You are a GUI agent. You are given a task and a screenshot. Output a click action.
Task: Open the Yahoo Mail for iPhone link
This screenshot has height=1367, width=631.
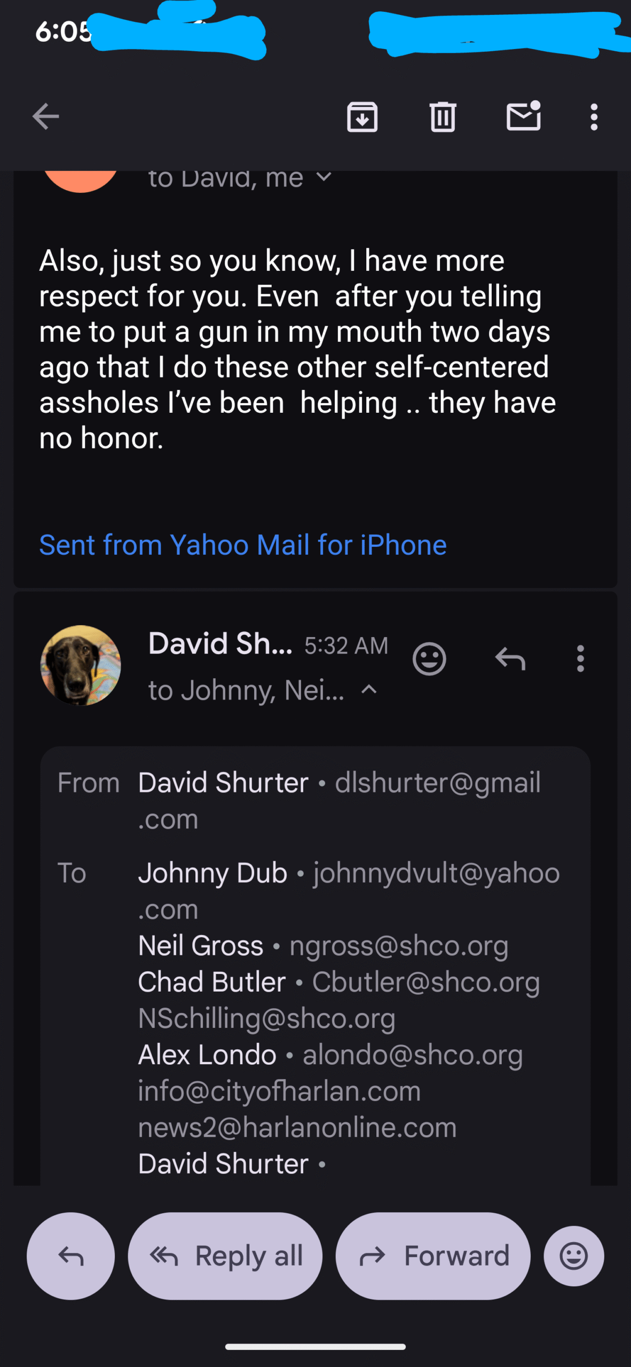(x=243, y=545)
